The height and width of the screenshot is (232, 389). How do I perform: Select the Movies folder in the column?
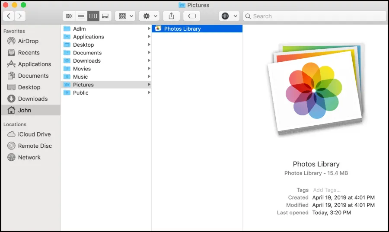click(106, 69)
